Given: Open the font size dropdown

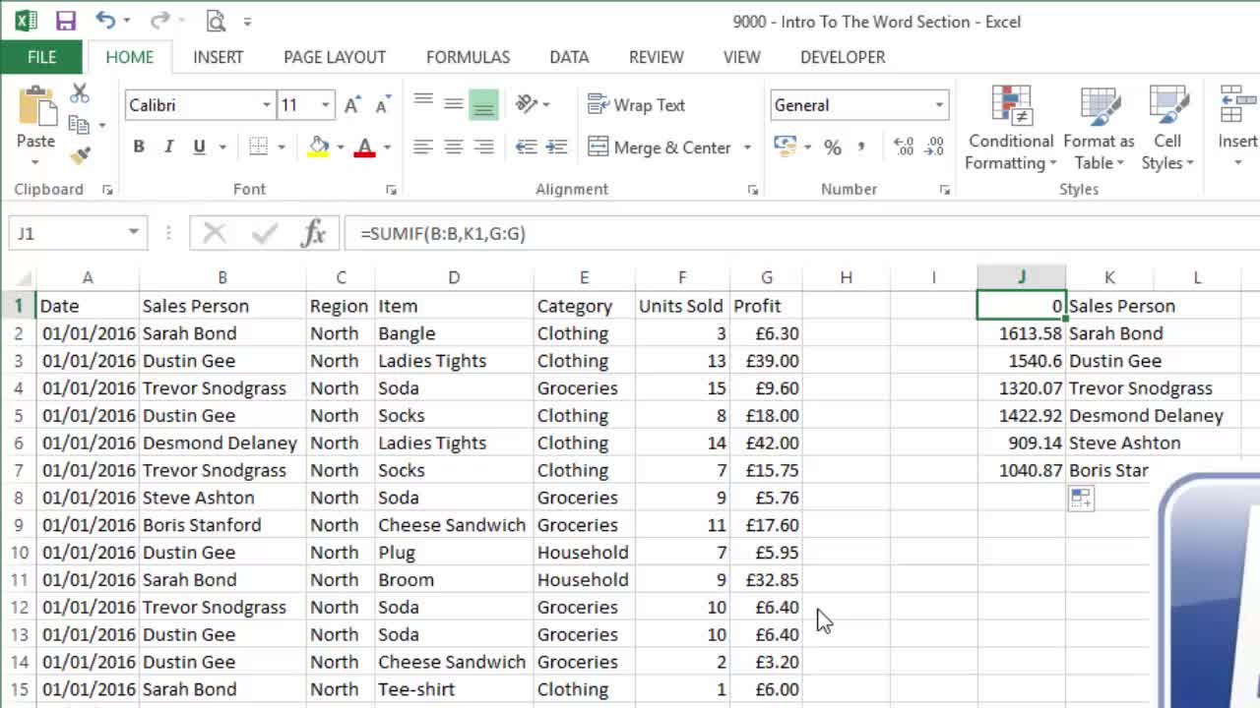Looking at the screenshot, I should 325,105.
